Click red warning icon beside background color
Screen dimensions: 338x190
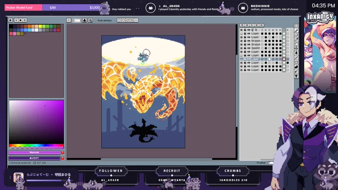63,158
